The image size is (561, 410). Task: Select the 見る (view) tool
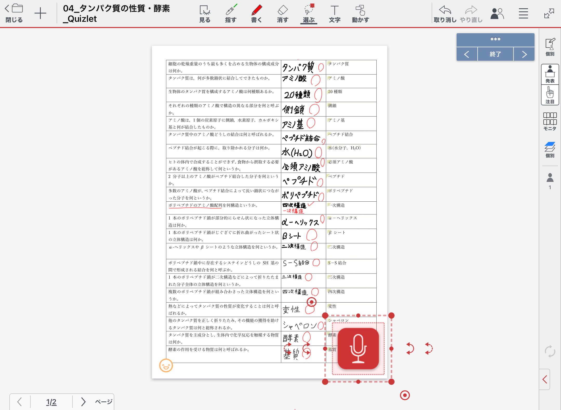tap(205, 13)
